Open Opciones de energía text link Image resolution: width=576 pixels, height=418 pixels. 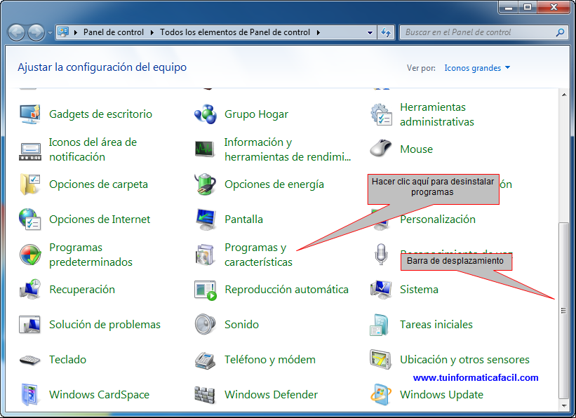pyautogui.click(x=274, y=184)
